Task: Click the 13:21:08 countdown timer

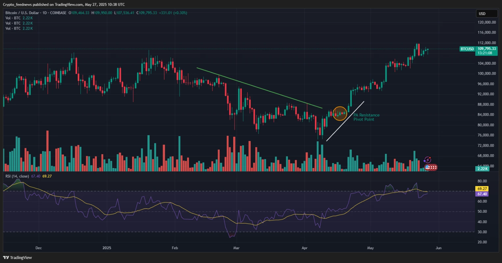Action: [x=485, y=53]
